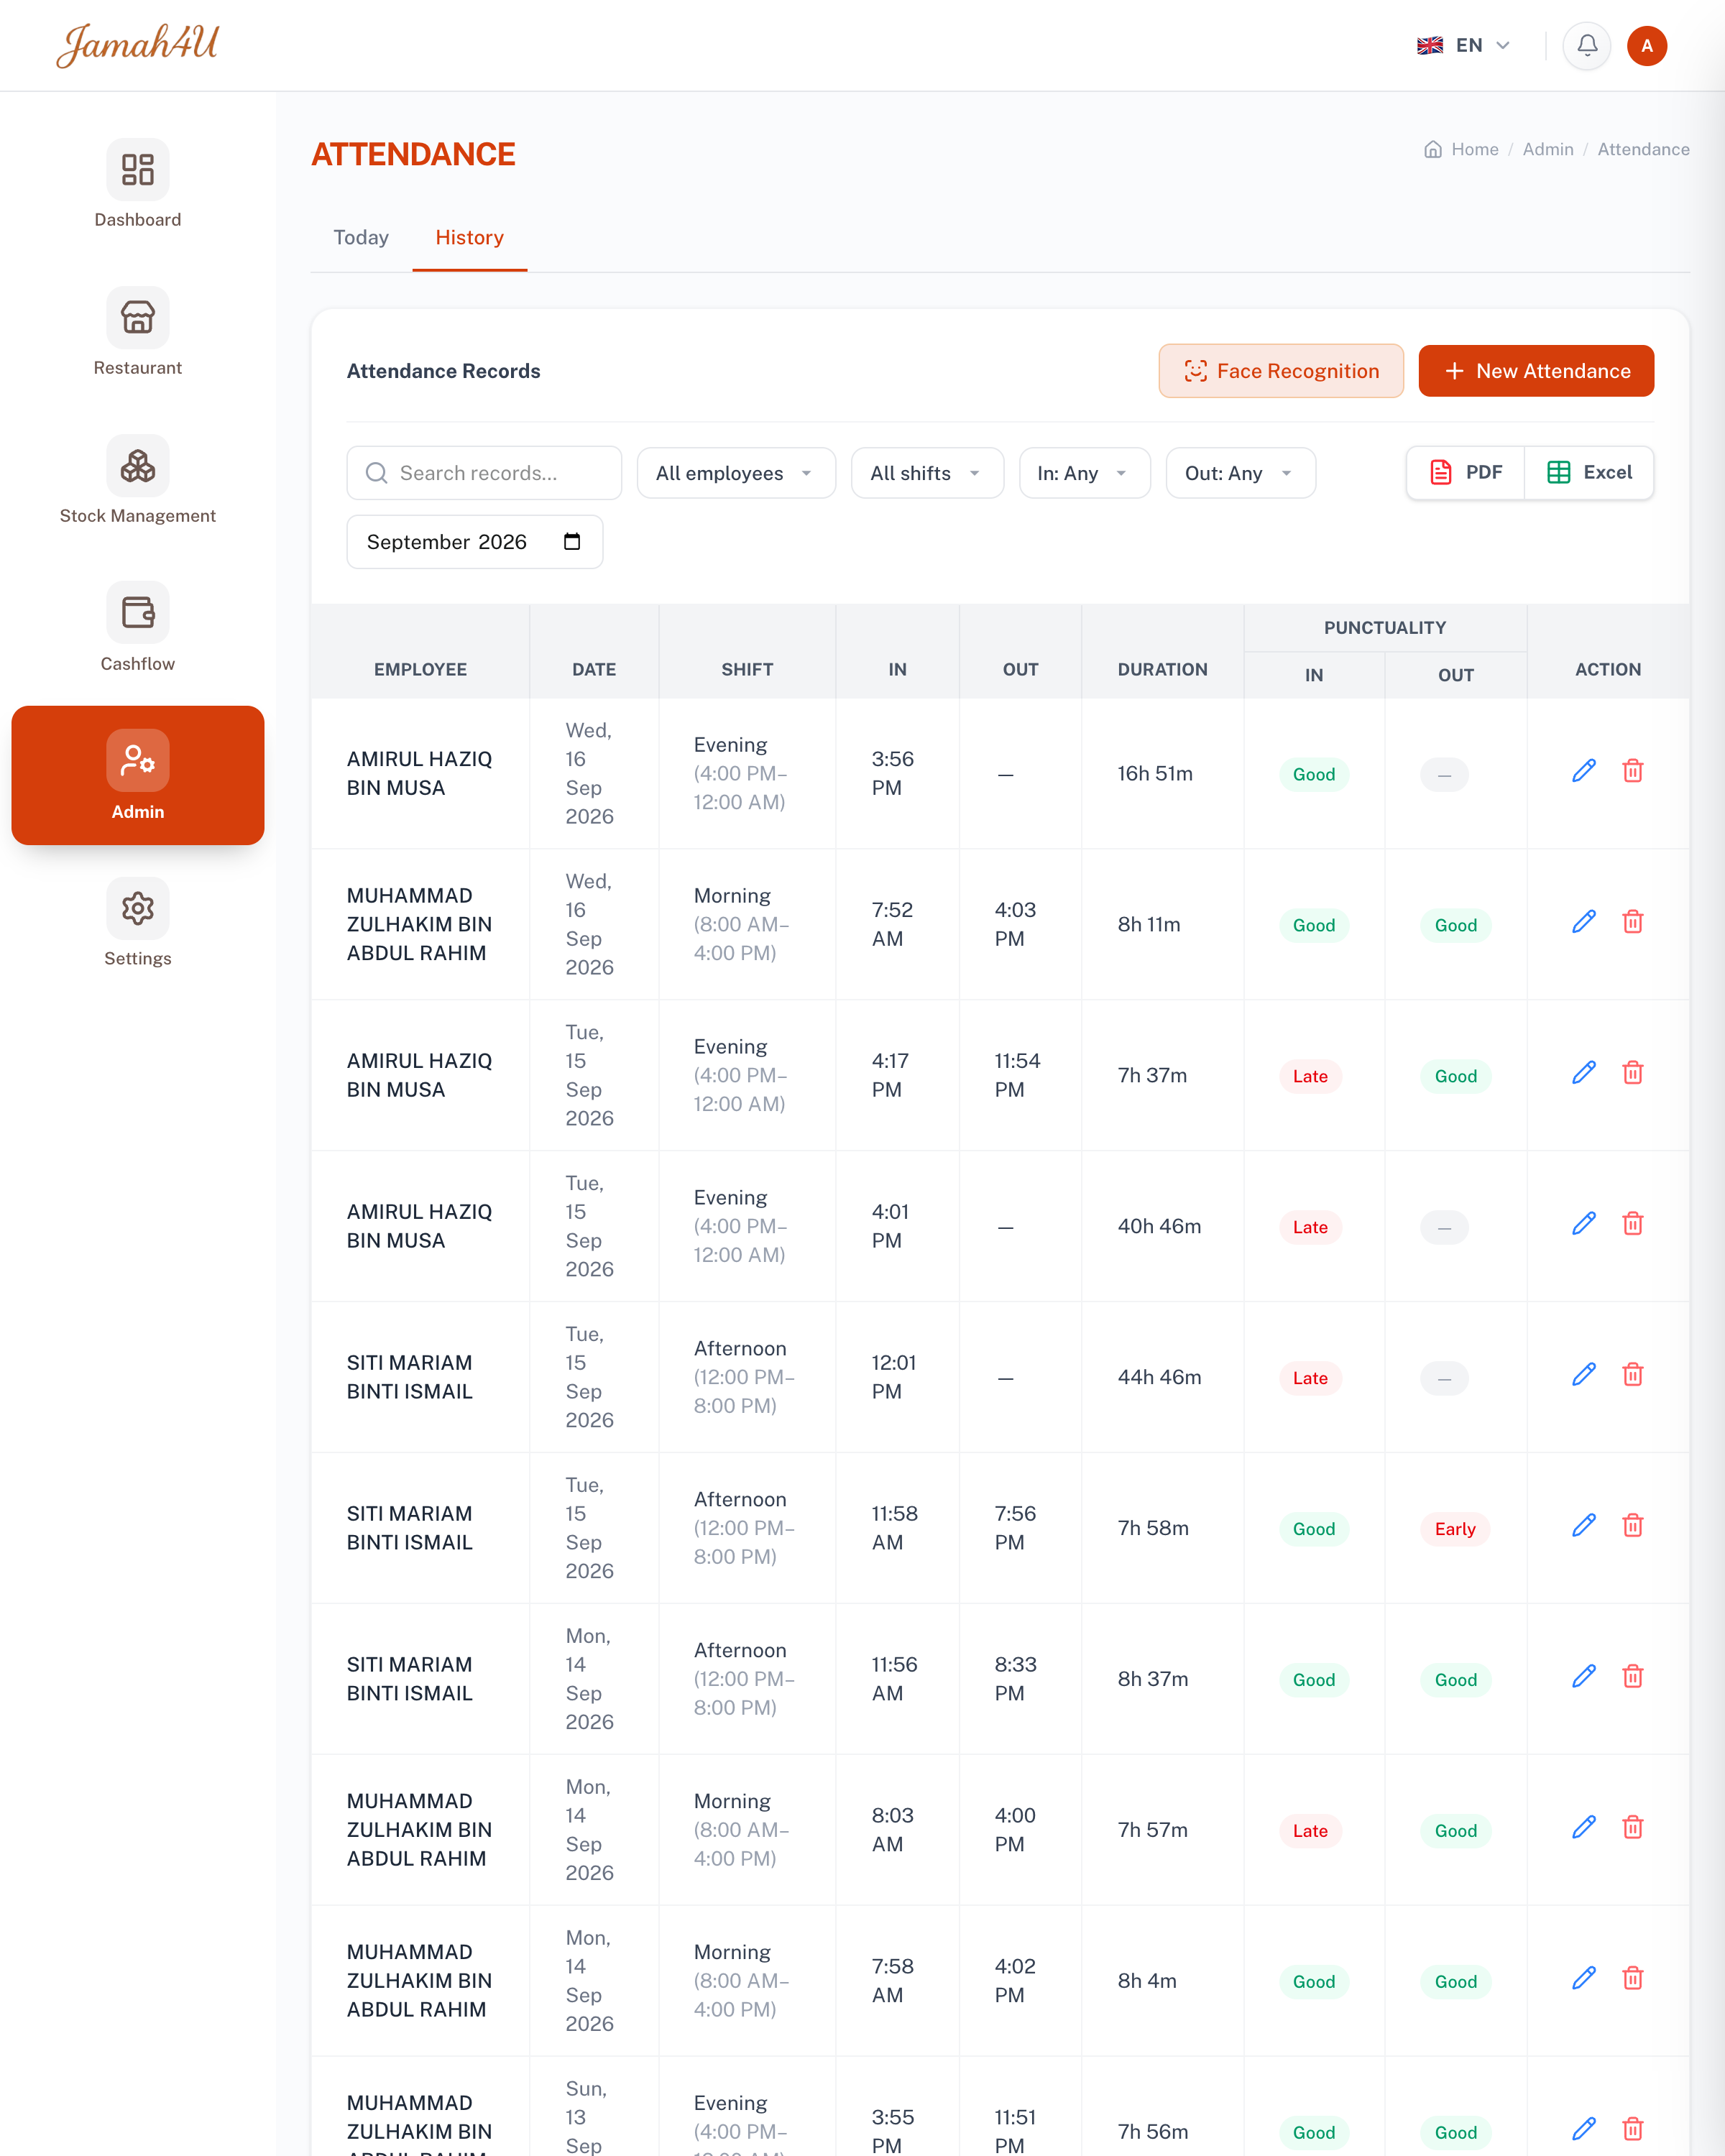Delete the record with 44h 46m duration
Screen dimensions: 1725x2156
coord(1633,1374)
